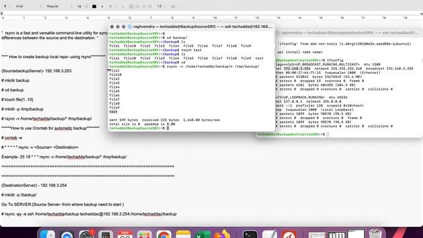
Task: Click the tab stop marker on ruler
Action: click(x=1, y=13)
